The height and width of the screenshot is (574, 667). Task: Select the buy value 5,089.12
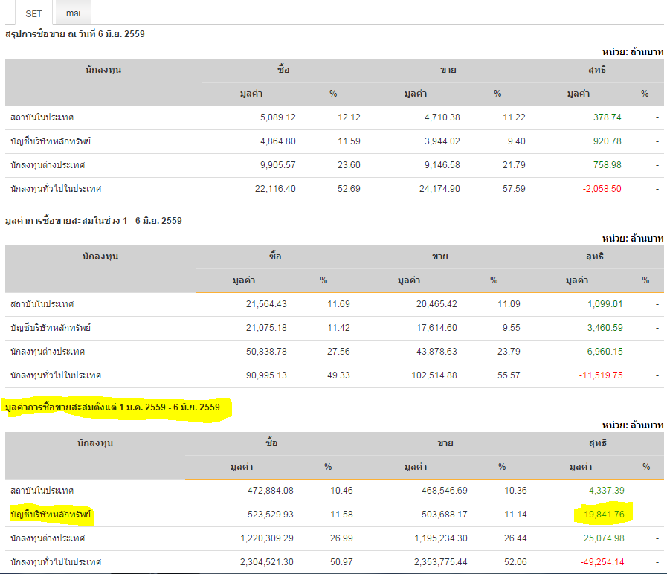[274, 117]
